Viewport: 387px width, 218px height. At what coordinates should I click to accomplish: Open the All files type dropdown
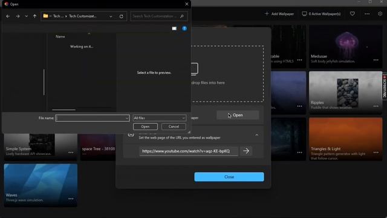pyautogui.click(x=160, y=118)
